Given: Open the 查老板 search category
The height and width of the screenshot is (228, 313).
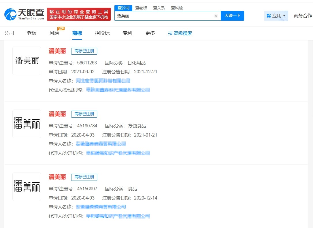Looking at the screenshot, I should pyautogui.click(x=142, y=8).
